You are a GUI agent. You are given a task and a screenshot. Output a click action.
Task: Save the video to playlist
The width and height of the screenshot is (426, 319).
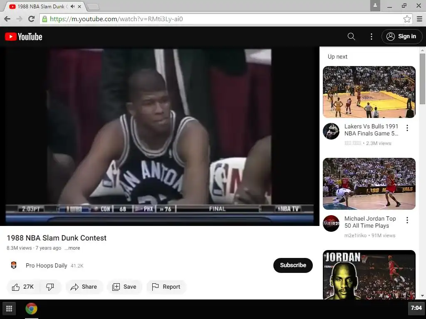point(124,287)
